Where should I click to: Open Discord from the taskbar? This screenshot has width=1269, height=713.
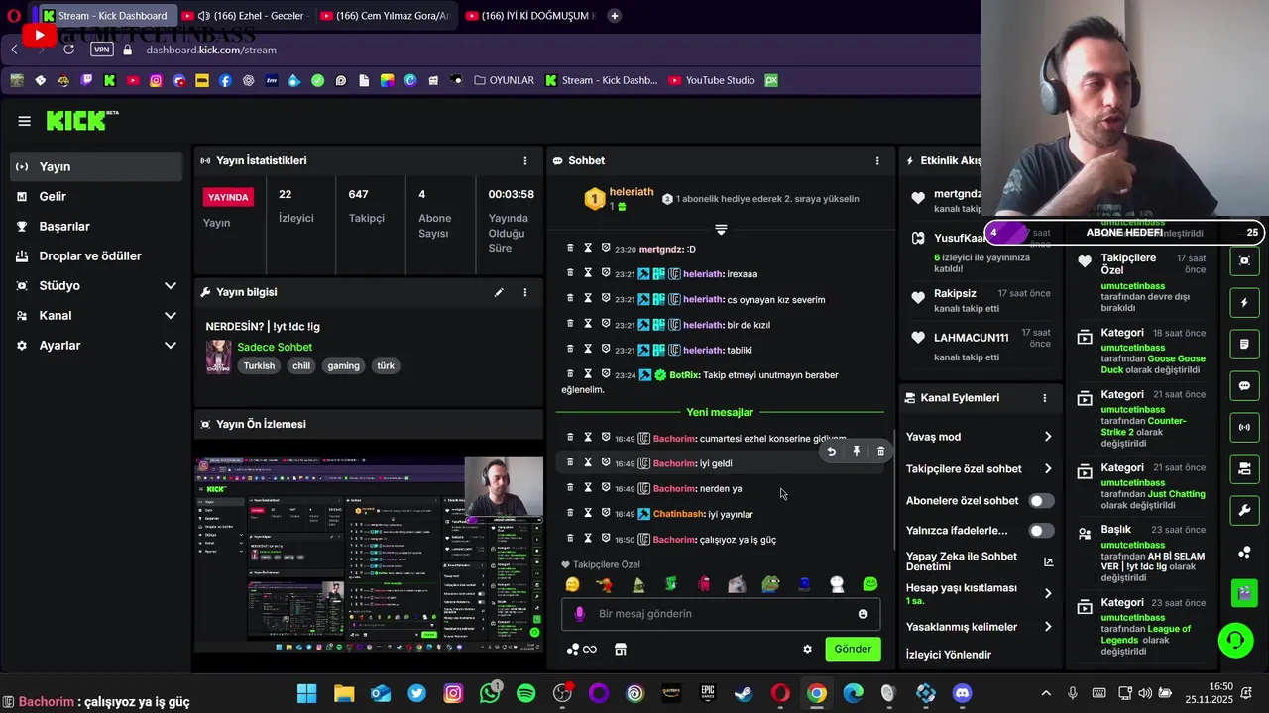(x=962, y=693)
